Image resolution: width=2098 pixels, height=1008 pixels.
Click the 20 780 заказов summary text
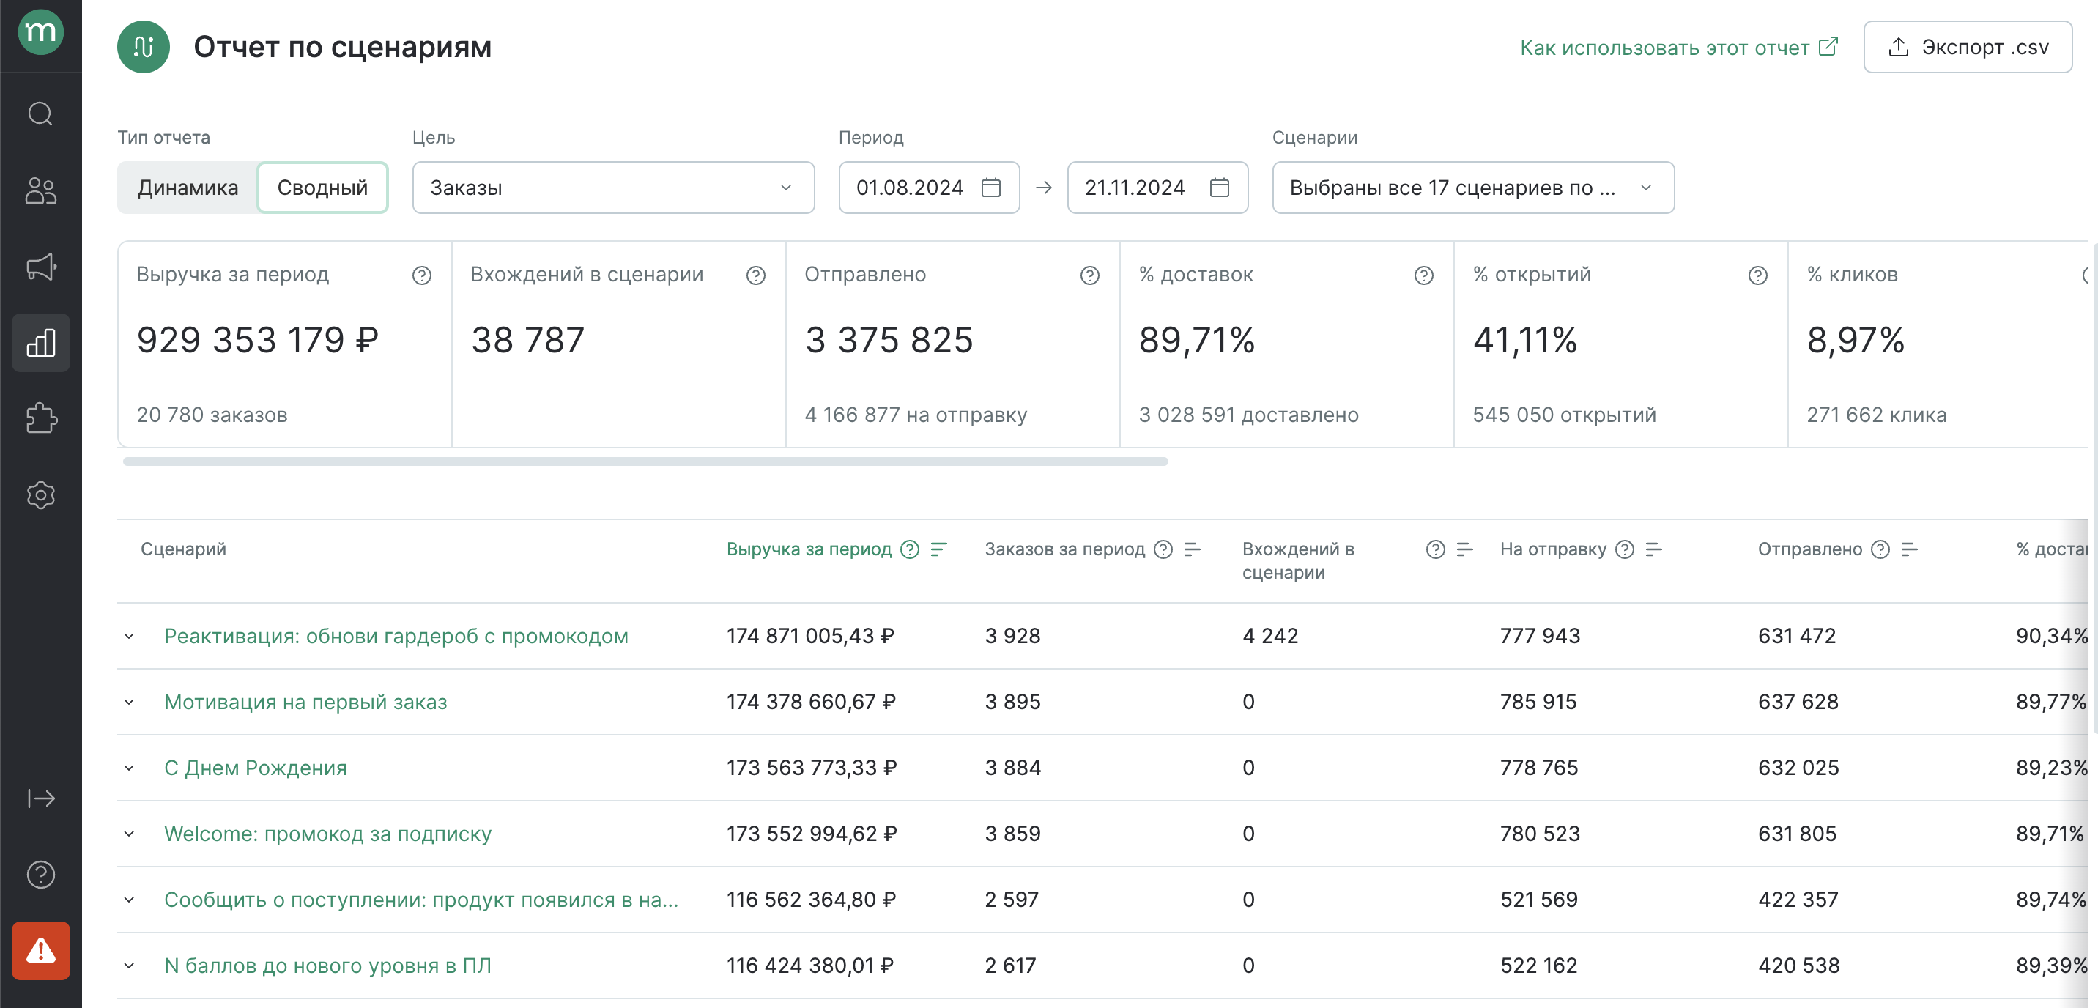(x=212, y=415)
